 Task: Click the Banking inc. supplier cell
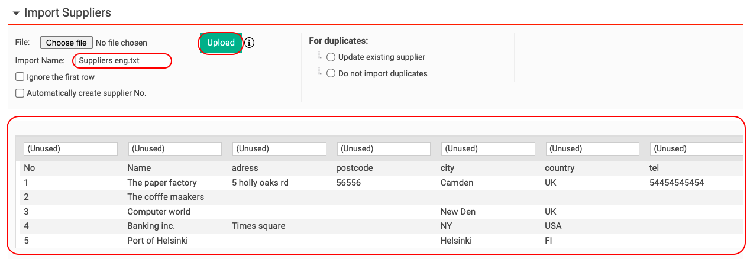click(151, 226)
